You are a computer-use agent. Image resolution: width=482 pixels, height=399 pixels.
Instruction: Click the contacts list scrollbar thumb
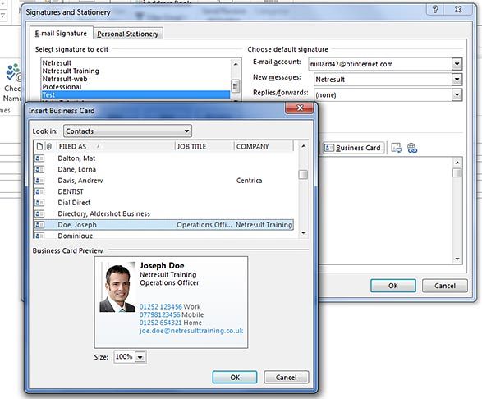coord(303,175)
